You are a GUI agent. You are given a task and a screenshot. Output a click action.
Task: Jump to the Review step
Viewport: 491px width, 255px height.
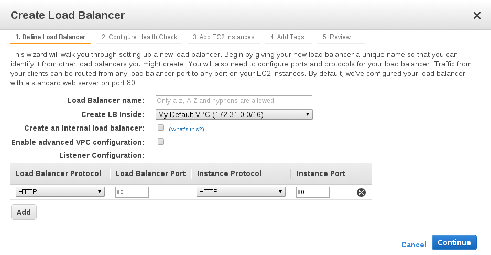(x=336, y=37)
